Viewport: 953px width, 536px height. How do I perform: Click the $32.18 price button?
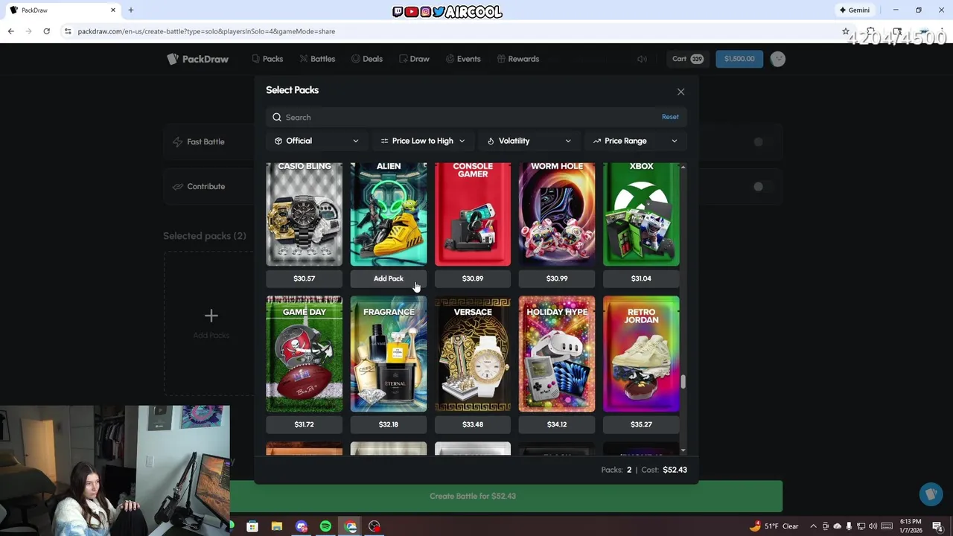click(389, 424)
